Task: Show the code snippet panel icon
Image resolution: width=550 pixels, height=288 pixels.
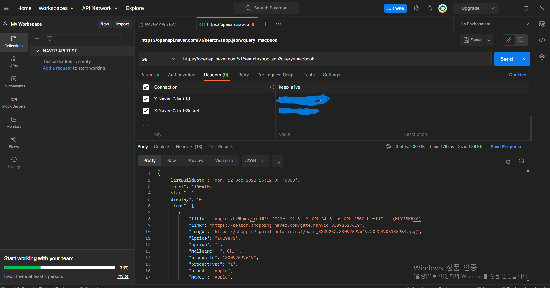Action: [x=542, y=40]
